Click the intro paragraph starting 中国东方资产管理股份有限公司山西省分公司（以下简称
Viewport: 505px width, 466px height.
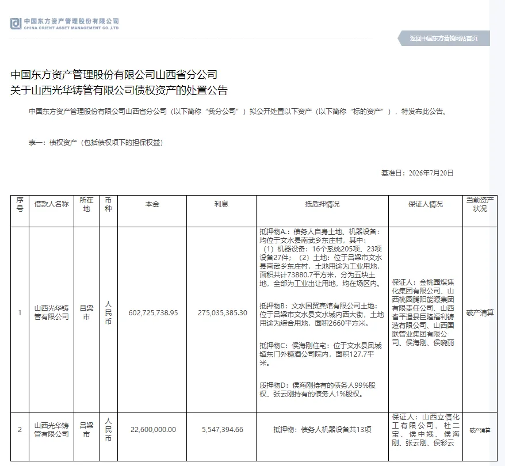coord(238,112)
